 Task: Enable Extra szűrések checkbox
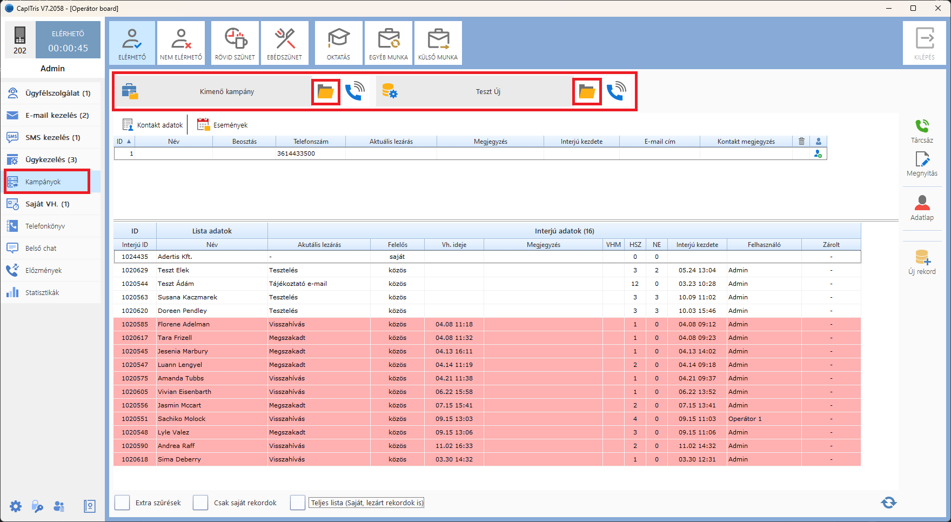point(122,503)
